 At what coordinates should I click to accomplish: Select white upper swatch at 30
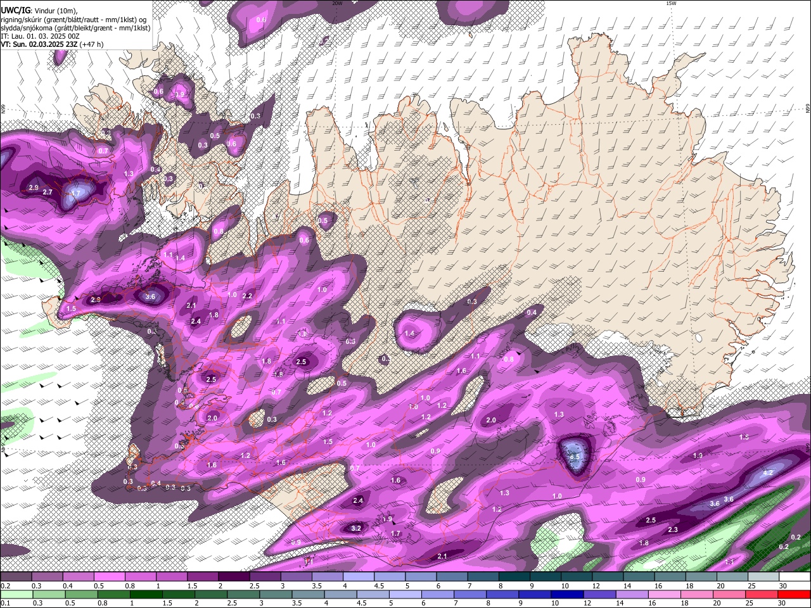click(795, 577)
